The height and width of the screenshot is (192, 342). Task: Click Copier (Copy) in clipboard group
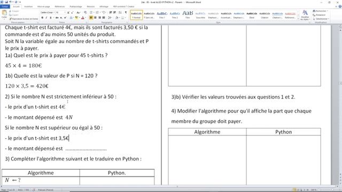[x=14, y=15]
